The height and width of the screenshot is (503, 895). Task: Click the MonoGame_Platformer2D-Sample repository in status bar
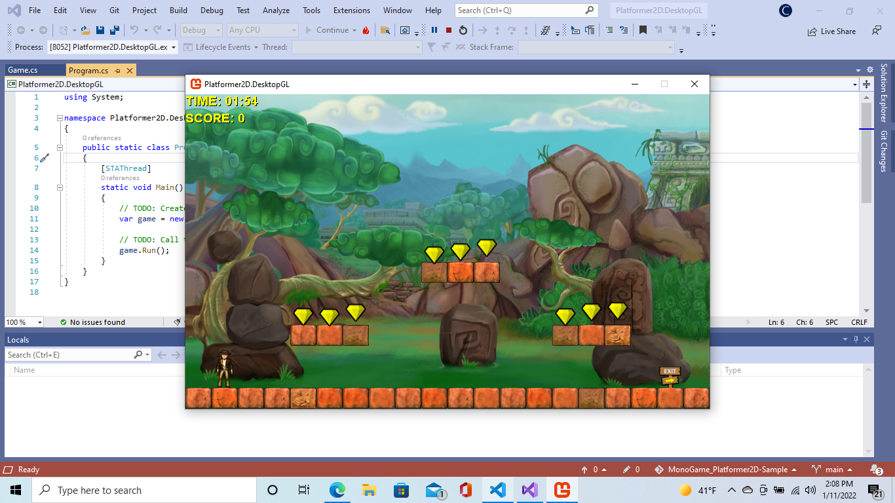[x=725, y=470]
